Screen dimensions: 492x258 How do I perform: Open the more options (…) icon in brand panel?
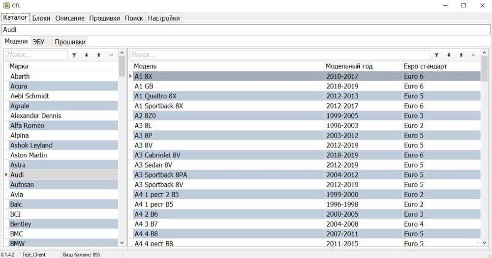tap(111, 55)
